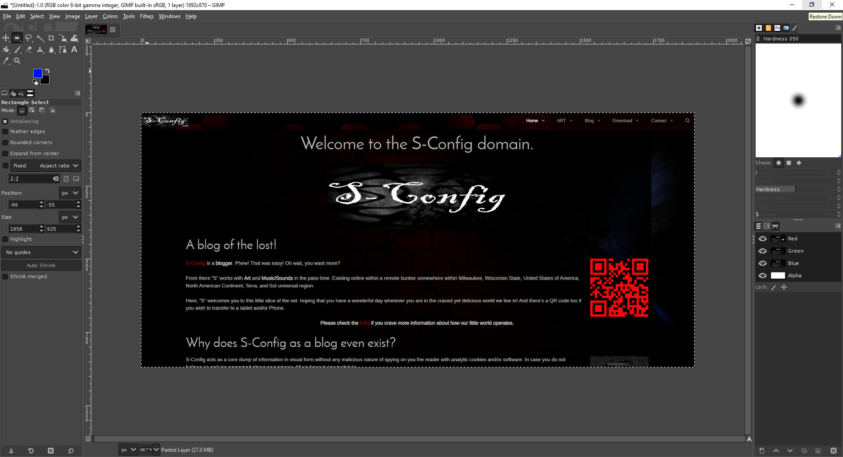The height and width of the screenshot is (457, 843).
Task: Enable the Highlight checkbox
Action: tap(5, 239)
